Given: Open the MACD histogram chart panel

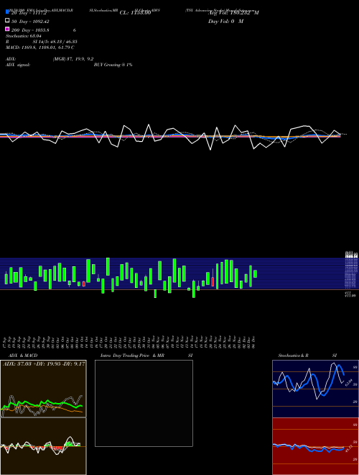Looking at the screenshot, I should point(43,446).
